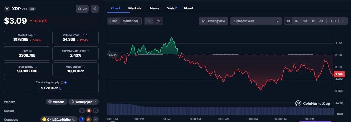
Task: Set chart range to 1M
Action: pos(305,21)
